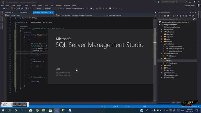Open the API-jSonDataSave project navigation dropdown
The image size is (201, 113).
pyautogui.click(x=30, y=15)
